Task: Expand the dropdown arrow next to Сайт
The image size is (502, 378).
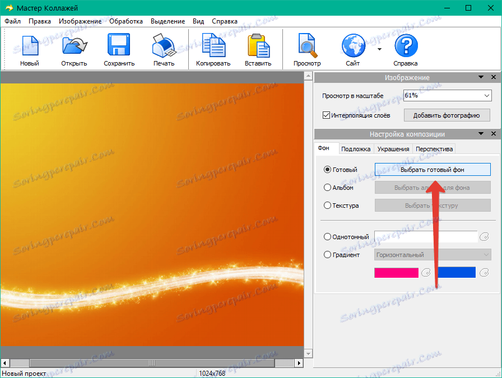Action: pyautogui.click(x=379, y=49)
